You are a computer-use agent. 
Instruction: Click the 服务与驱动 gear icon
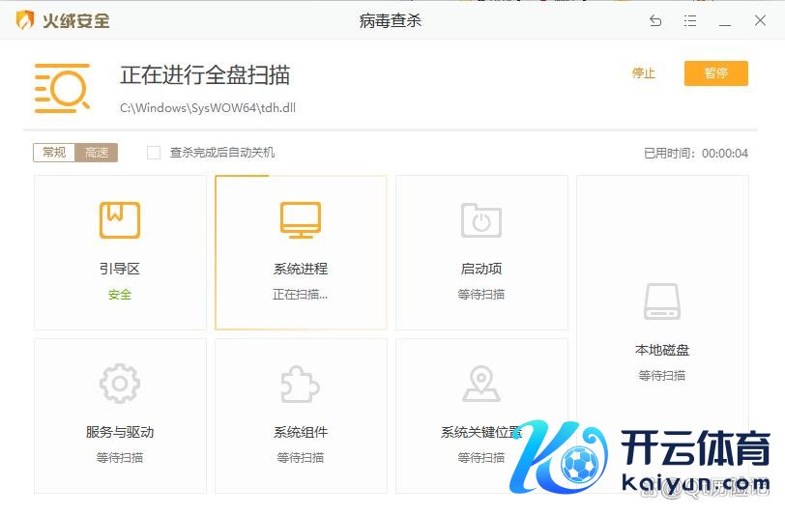coord(120,384)
